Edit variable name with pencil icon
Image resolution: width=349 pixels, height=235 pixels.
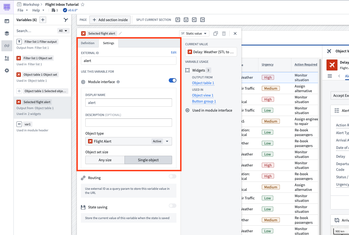120,33
